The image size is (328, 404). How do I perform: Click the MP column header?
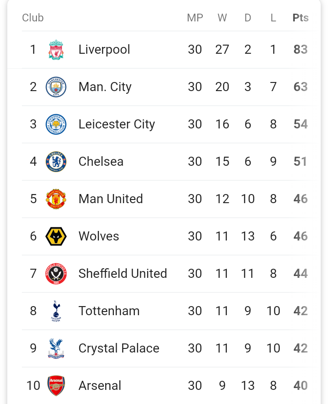pos(195,18)
